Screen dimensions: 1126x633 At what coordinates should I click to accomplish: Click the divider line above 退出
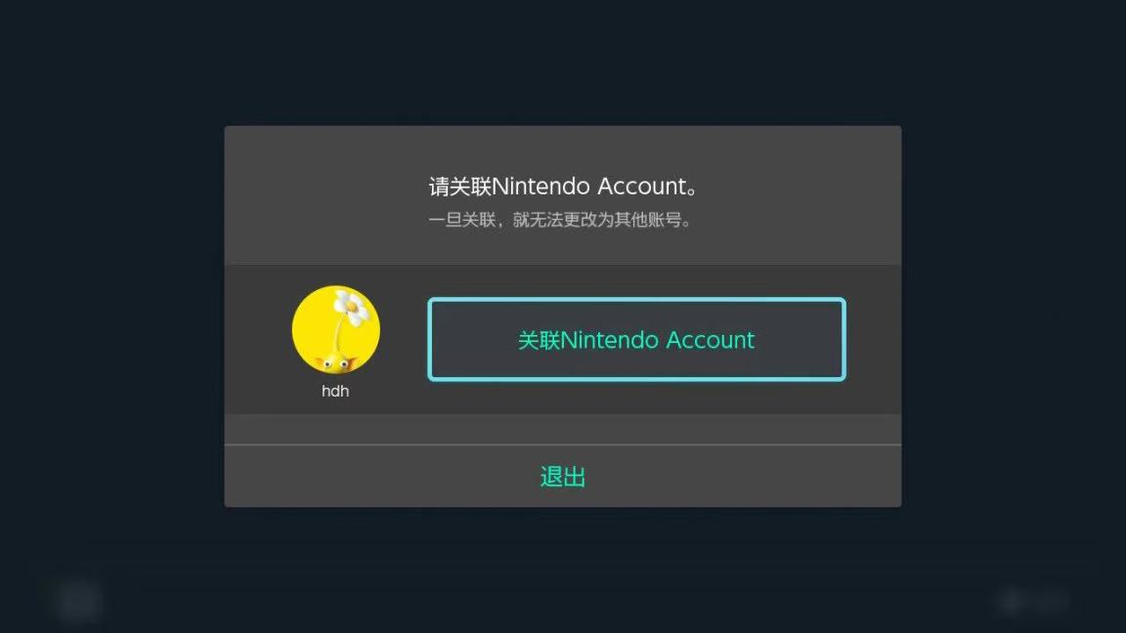(563, 445)
